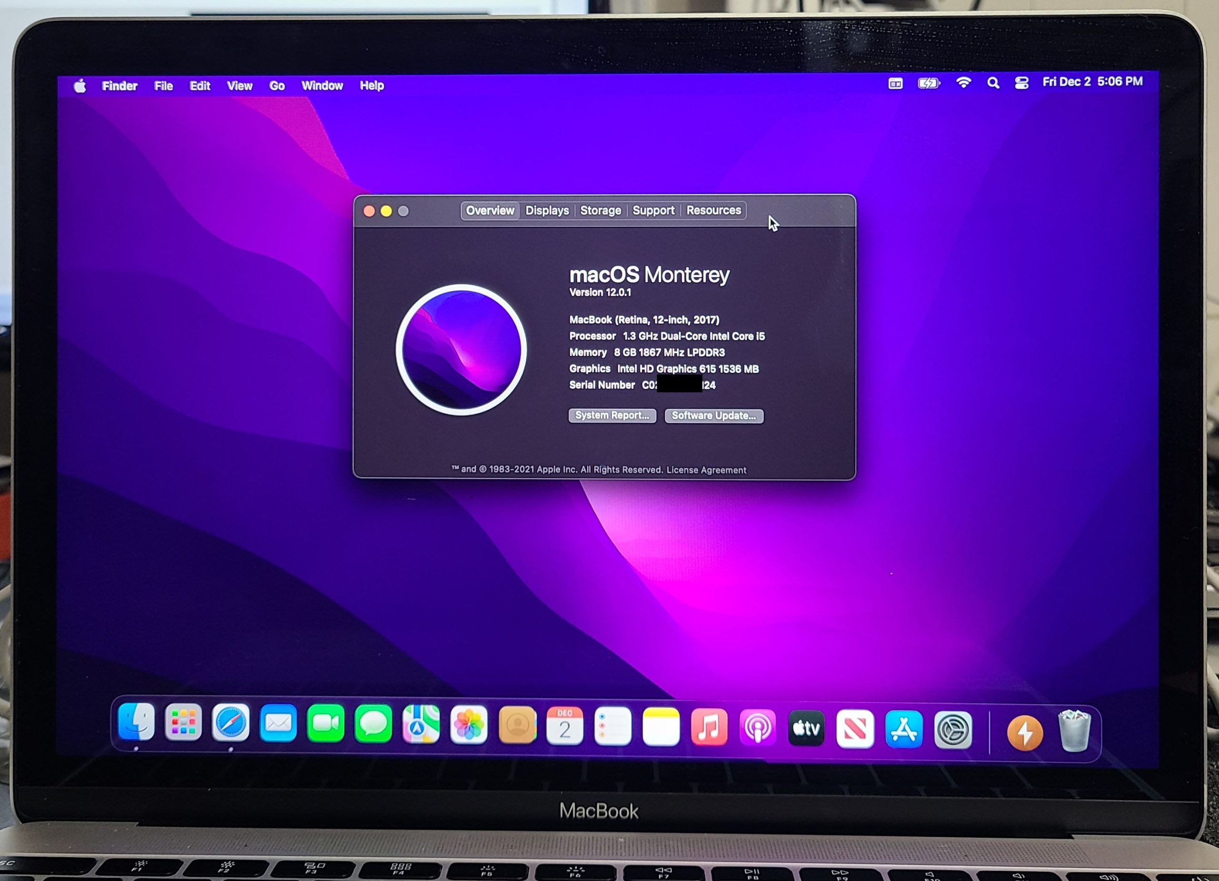Open Safari from the Dock
This screenshot has width=1219, height=881.
pyautogui.click(x=230, y=723)
